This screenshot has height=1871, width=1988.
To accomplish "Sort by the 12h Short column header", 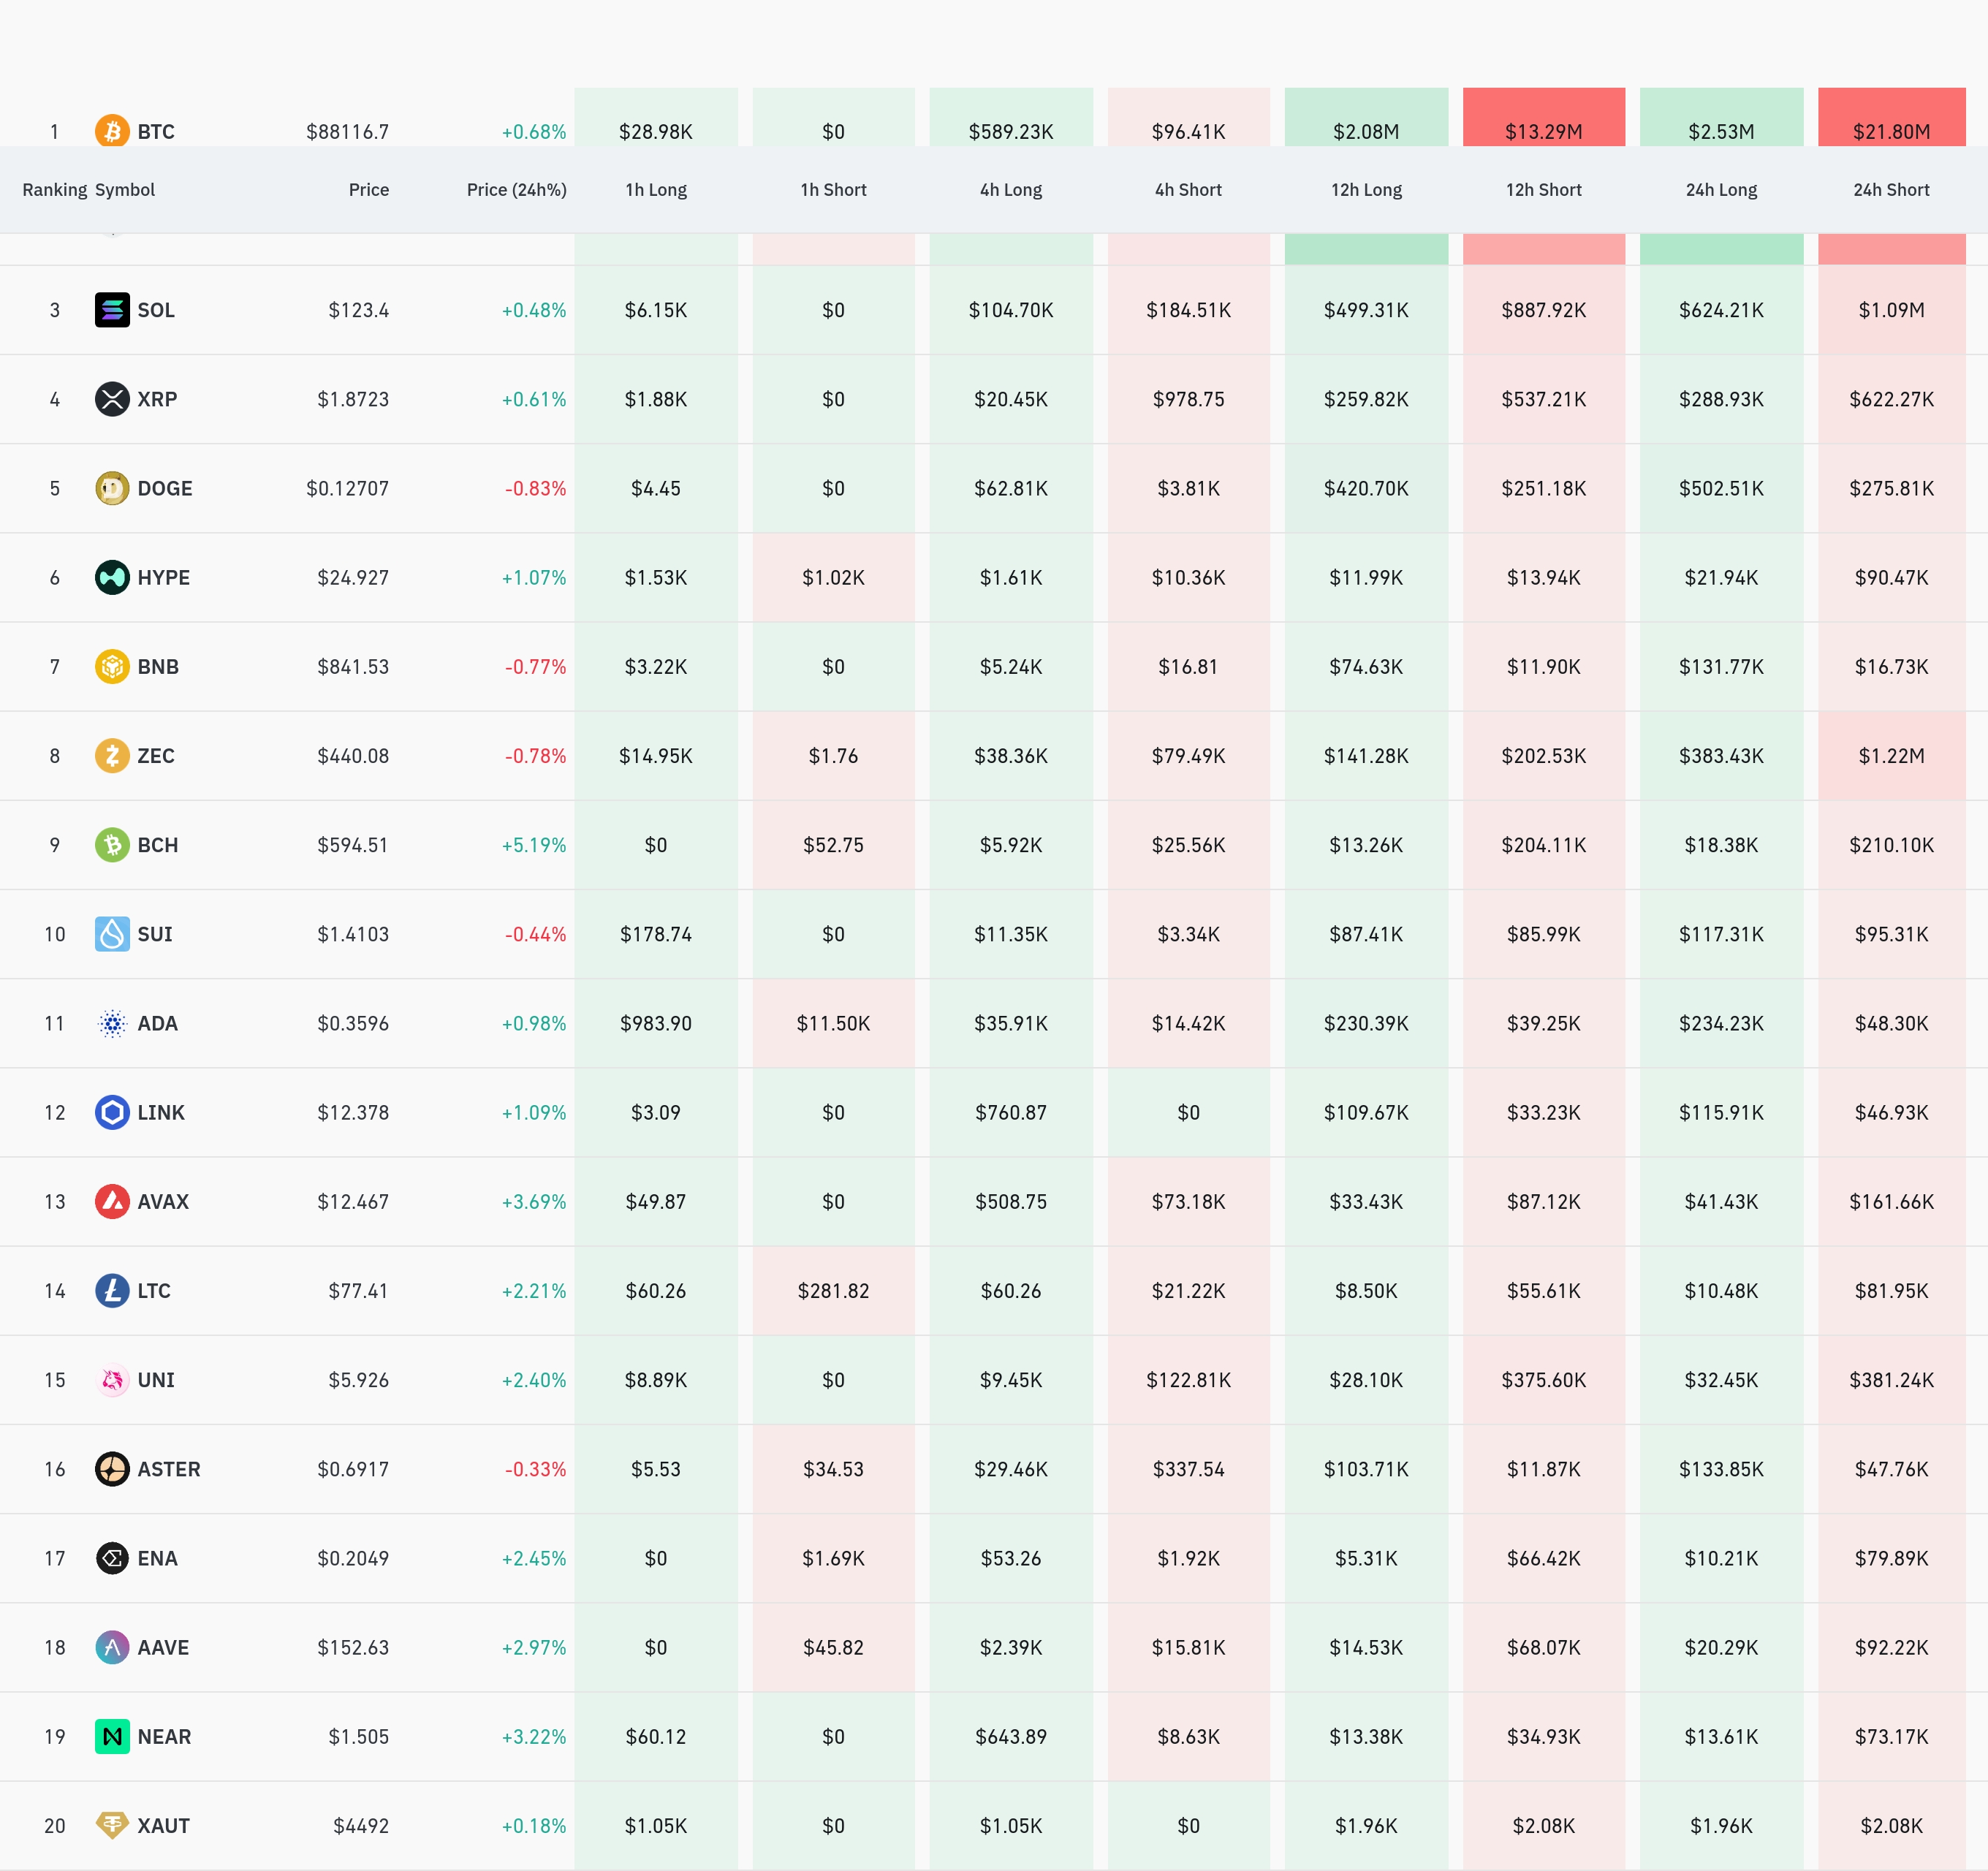I will [1543, 190].
